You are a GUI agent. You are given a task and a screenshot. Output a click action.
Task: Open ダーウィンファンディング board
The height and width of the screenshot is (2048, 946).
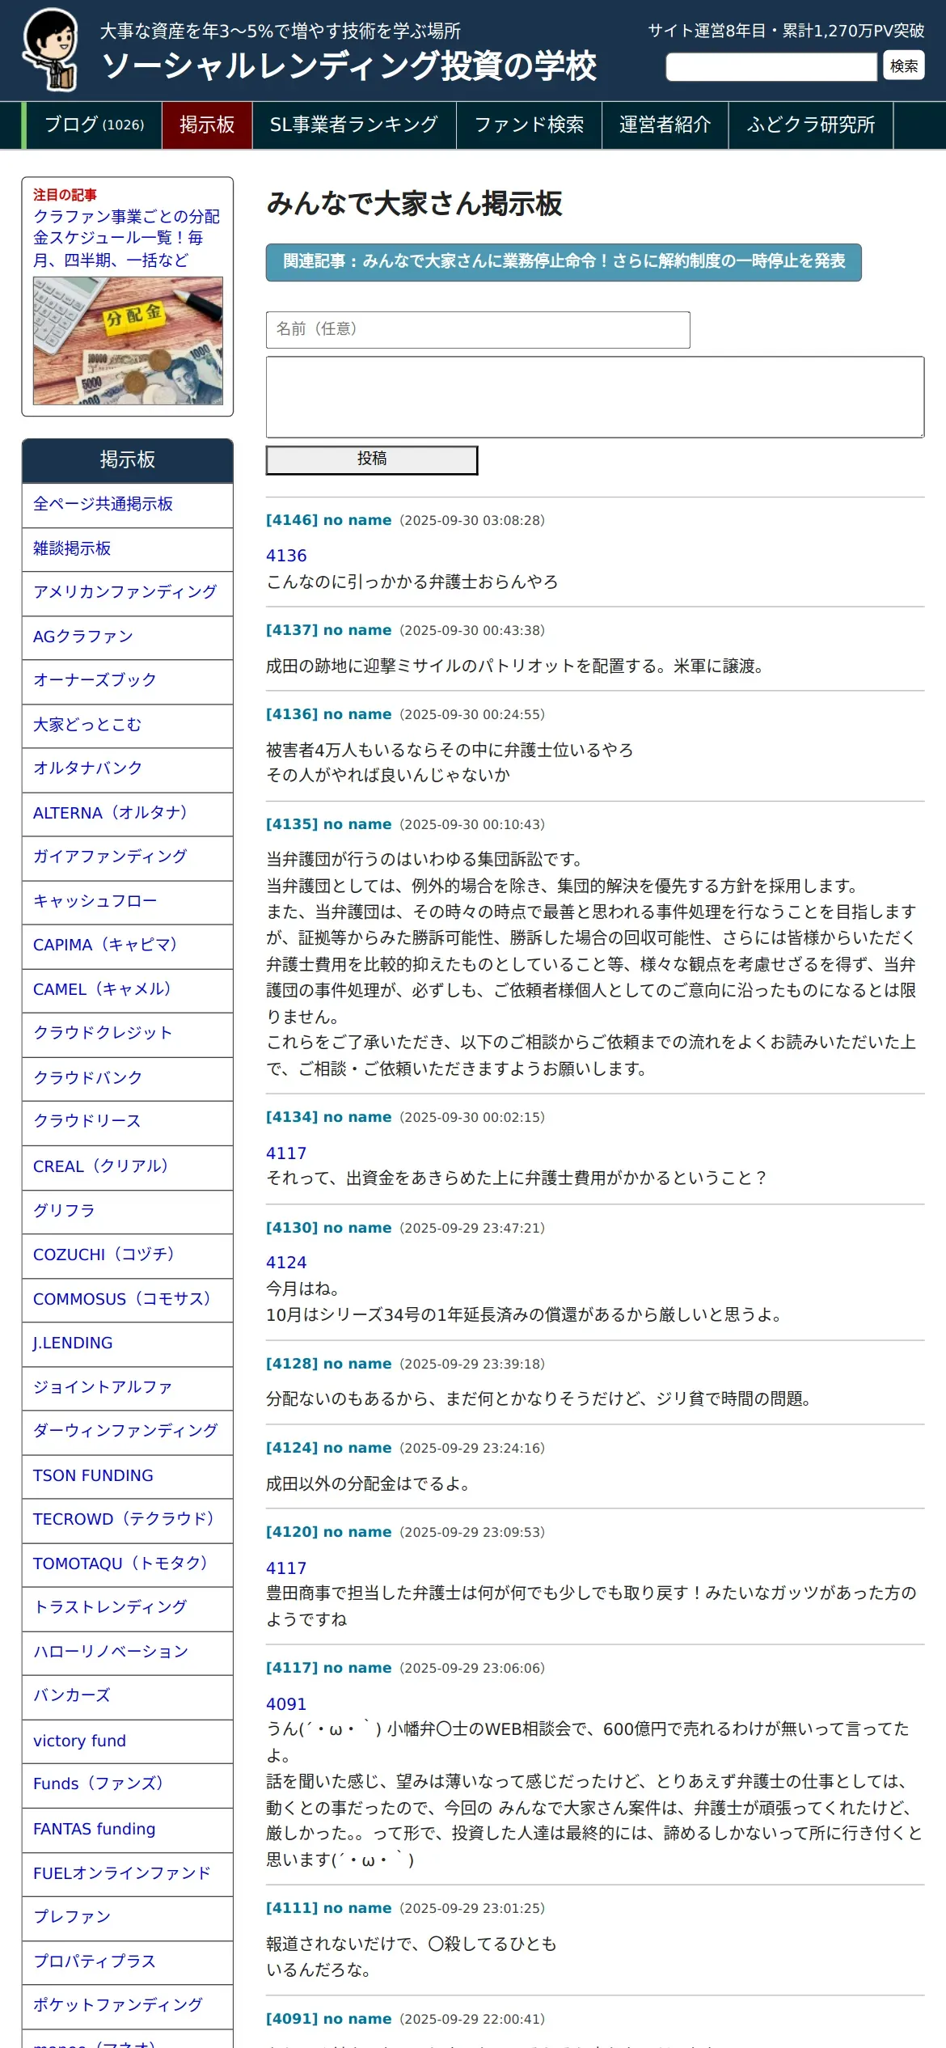tap(128, 1432)
